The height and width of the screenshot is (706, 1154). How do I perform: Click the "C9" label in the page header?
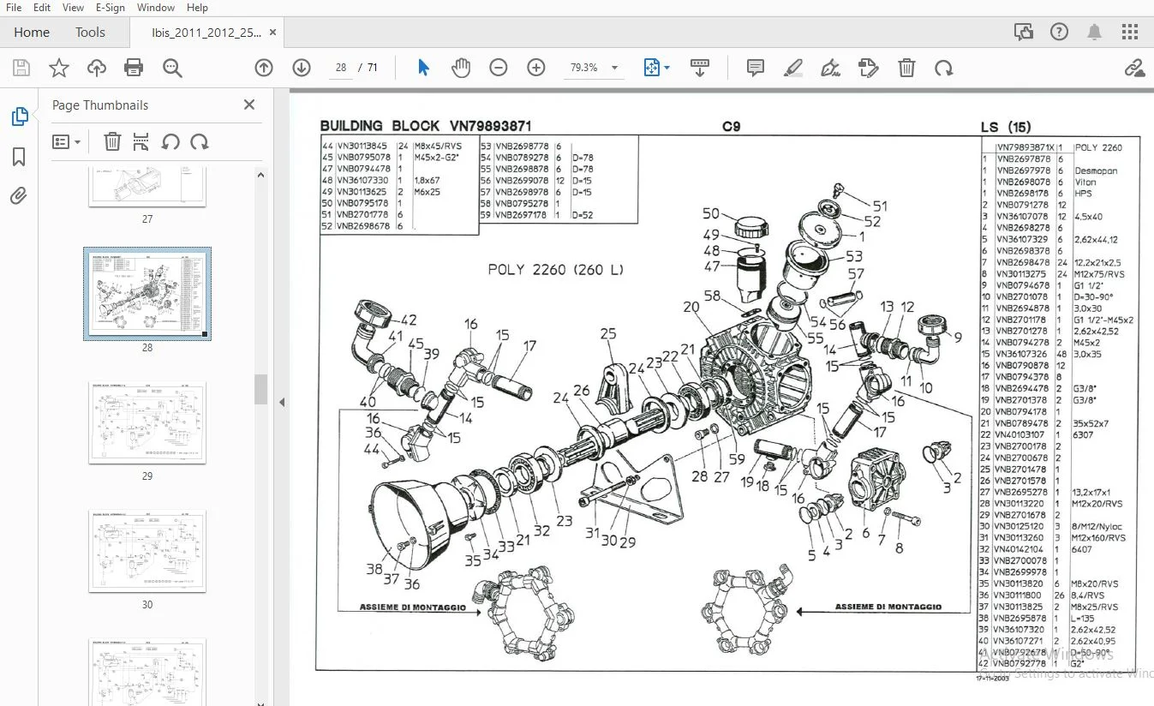pyautogui.click(x=731, y=127)
